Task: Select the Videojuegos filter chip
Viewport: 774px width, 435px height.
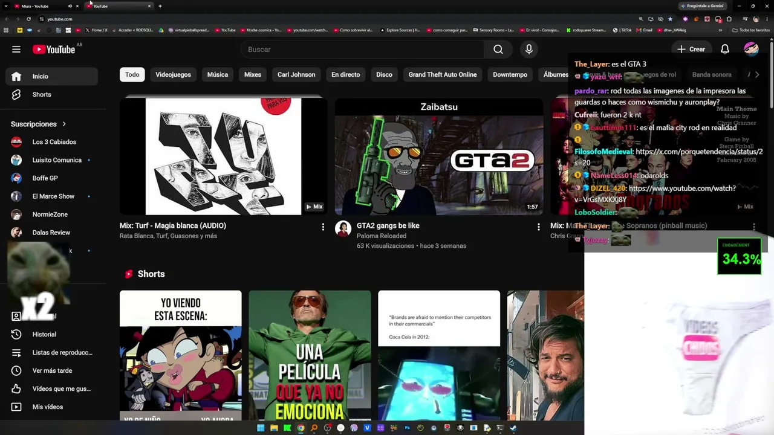Action: pos(173,74)
